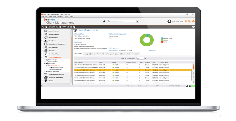Open the orange settings gear icon
Viewport: 236px width, 121px height.
[x=186, y=21]
